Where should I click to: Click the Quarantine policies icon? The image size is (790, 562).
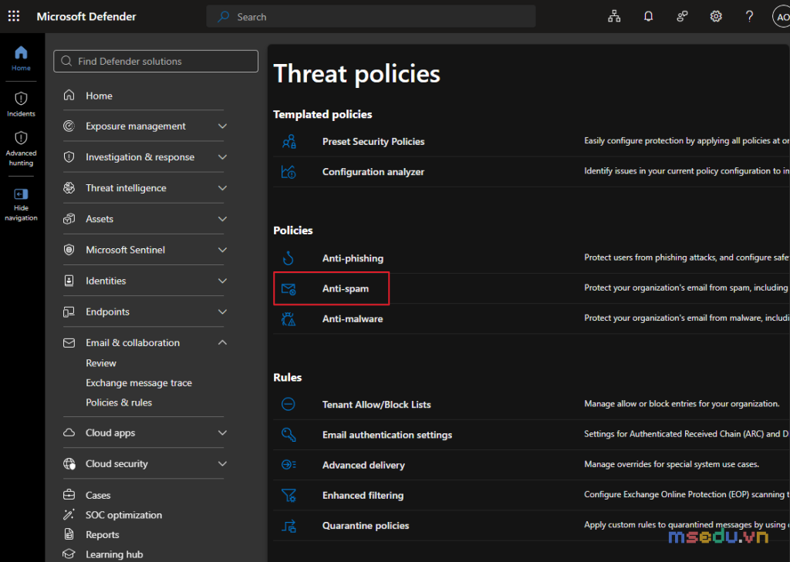[x=289, y=526]
